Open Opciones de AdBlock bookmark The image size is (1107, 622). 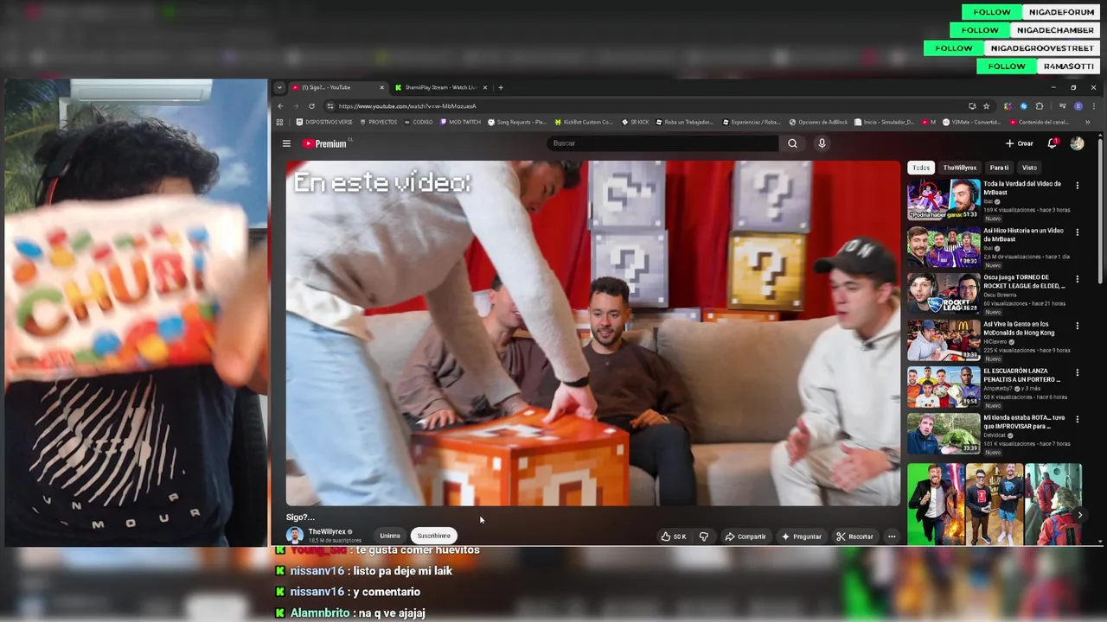(x=818, y=123)
